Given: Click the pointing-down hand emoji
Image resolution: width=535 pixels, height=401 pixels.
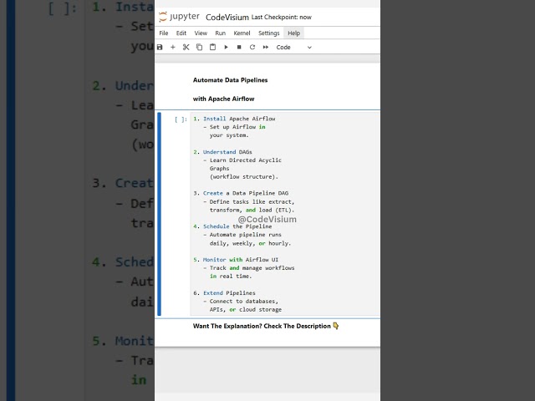Looking at the screenshot, I should [x=336, y=326].
